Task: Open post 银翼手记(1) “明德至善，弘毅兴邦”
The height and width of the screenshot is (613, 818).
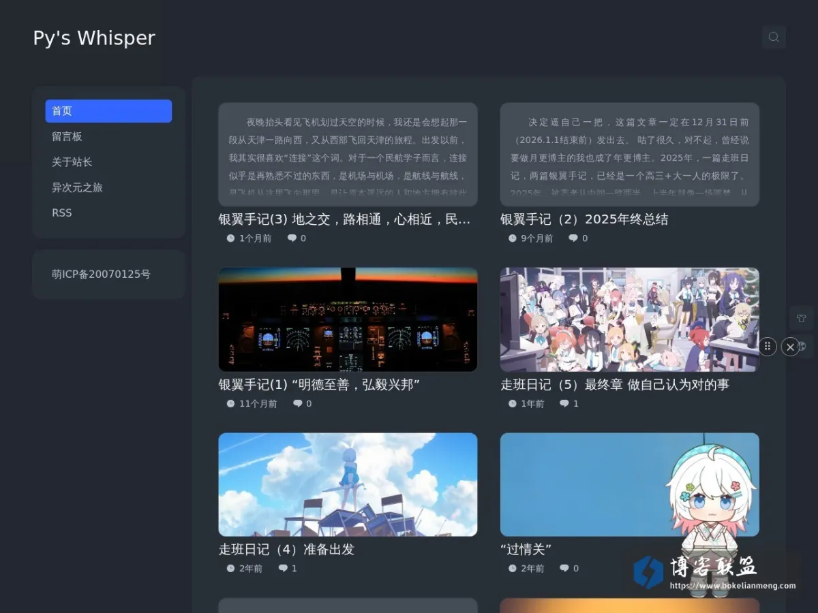Action: pyautogui.click(x=319, y=385)
